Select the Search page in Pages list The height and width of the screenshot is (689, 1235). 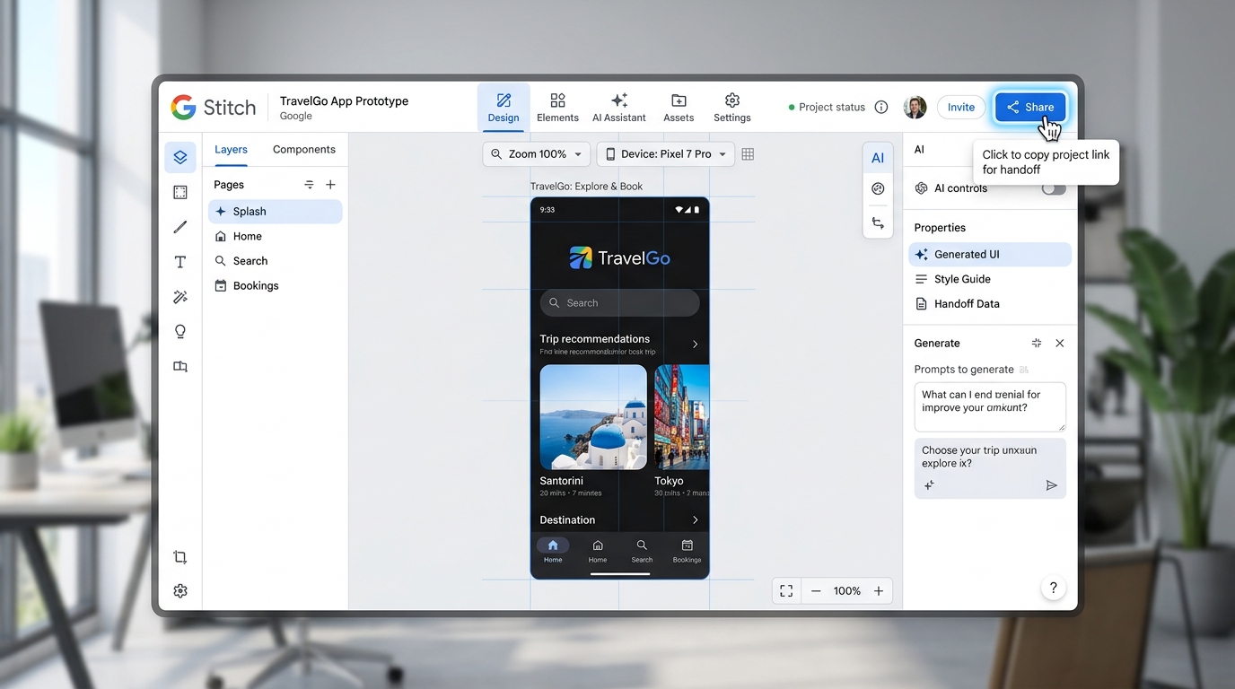click(x=276, y=261)
